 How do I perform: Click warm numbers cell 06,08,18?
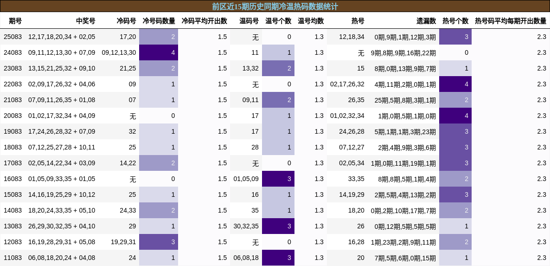(246, 258)
